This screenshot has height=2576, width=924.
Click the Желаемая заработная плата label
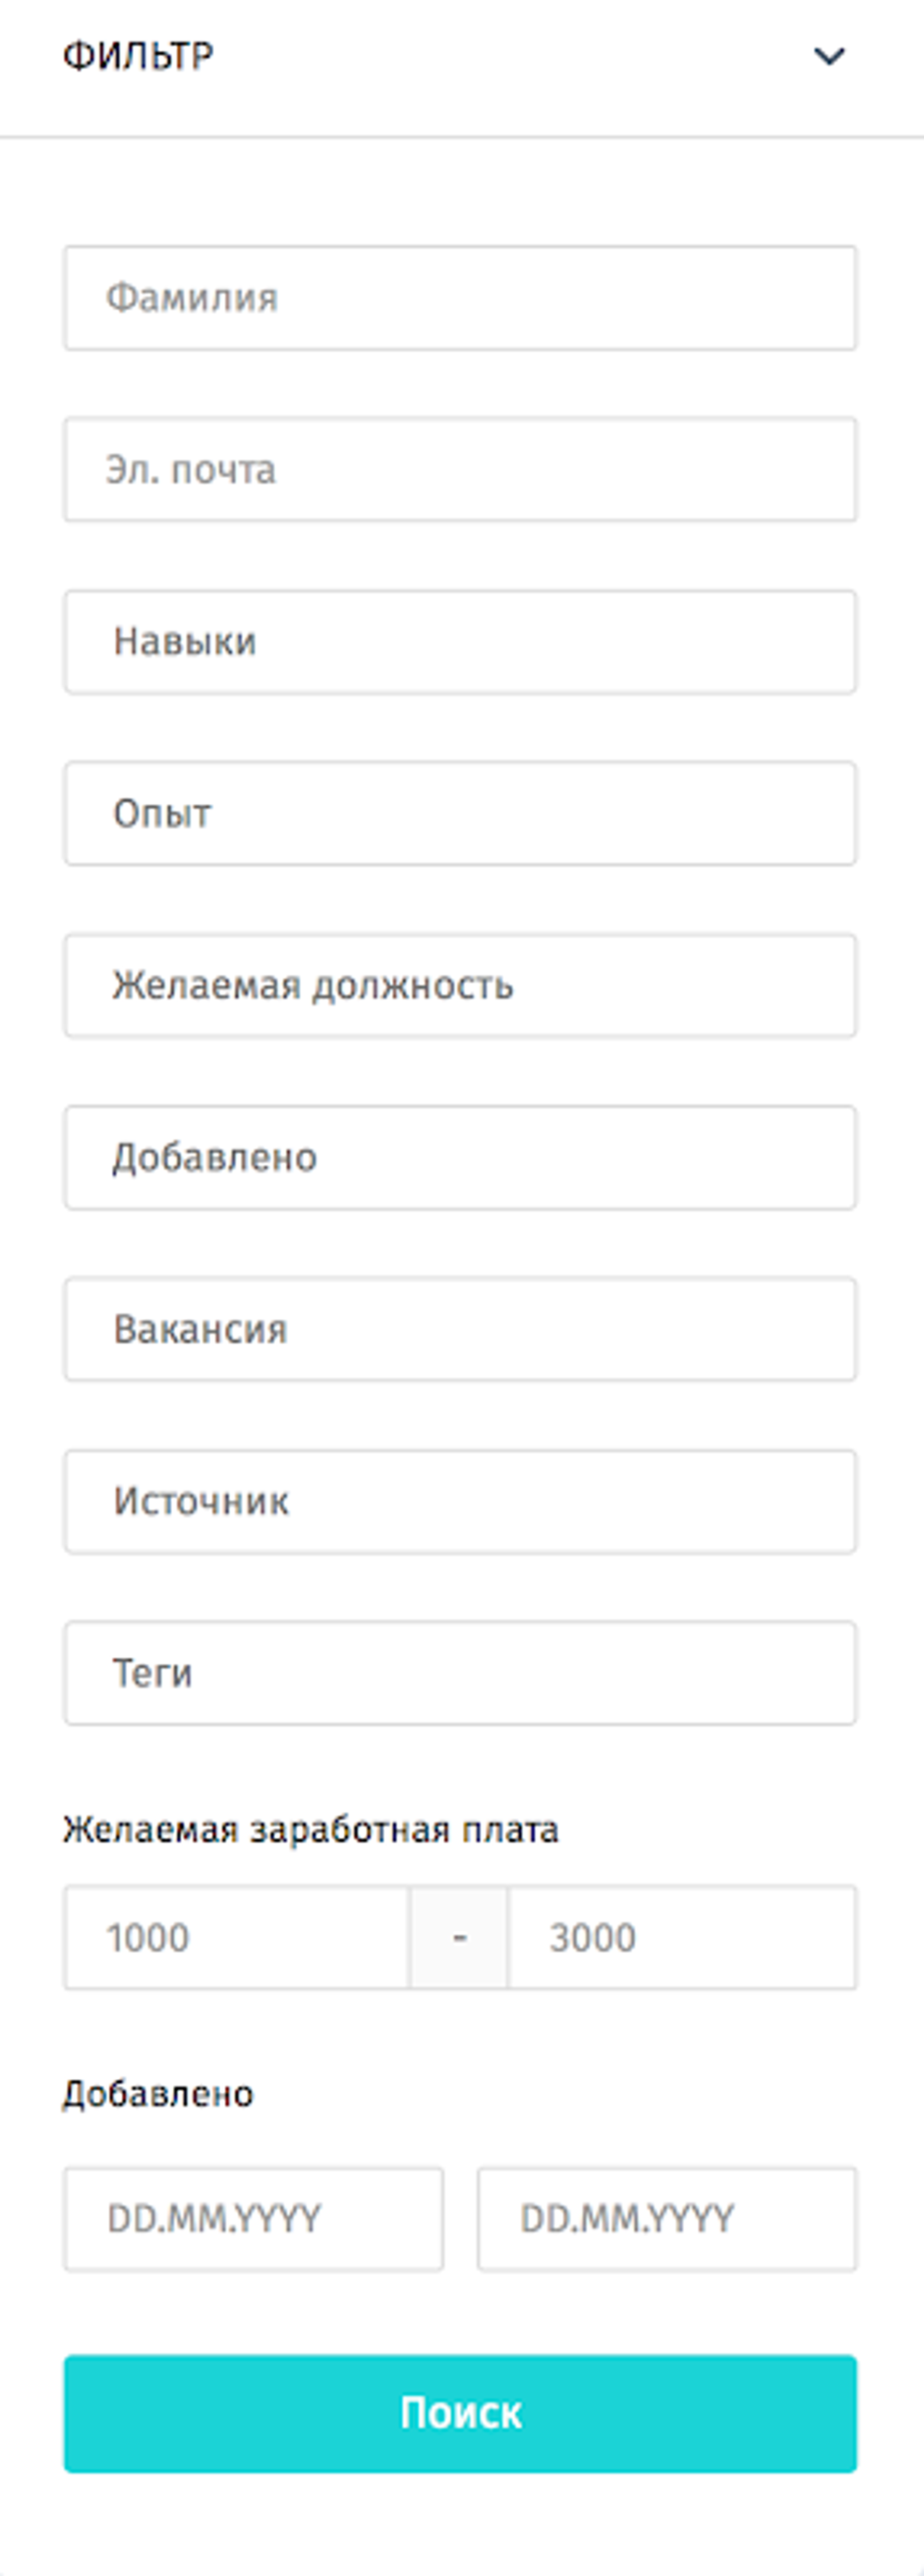point(310,1830)
